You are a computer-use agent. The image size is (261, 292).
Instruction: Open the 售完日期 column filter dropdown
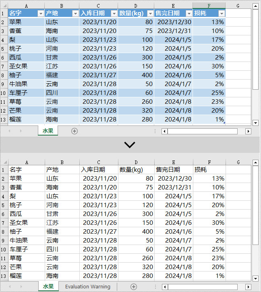click(189, 13)
